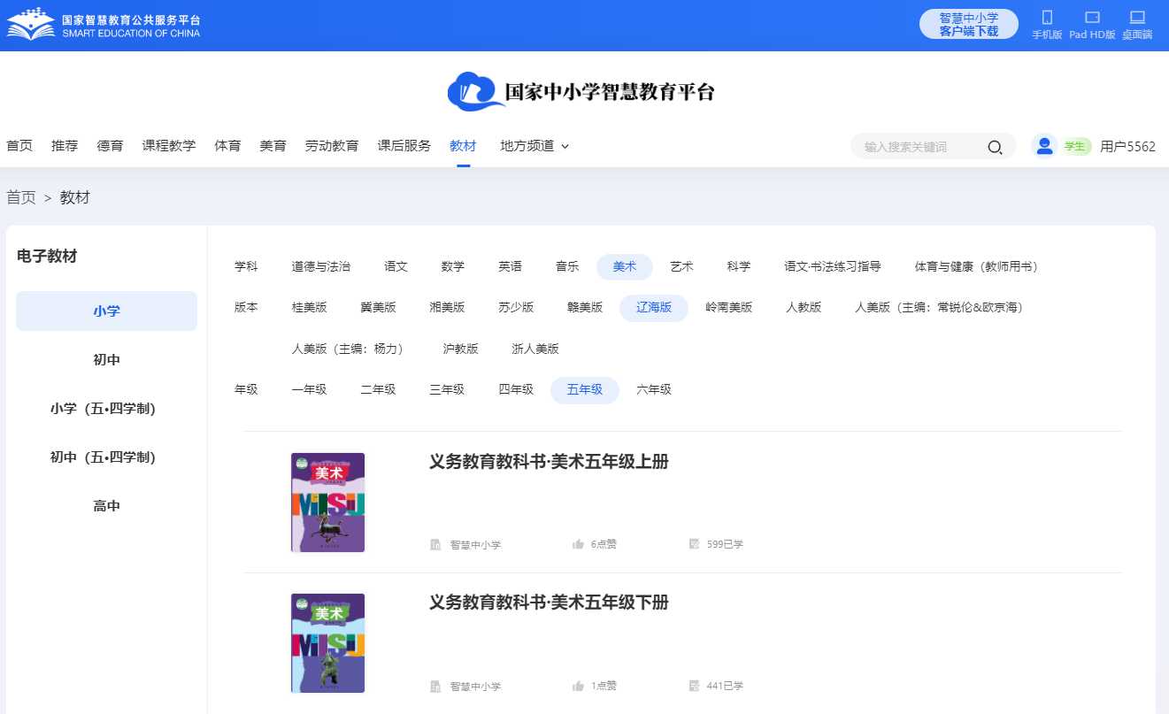Choose subject 语文

point(396,266)
